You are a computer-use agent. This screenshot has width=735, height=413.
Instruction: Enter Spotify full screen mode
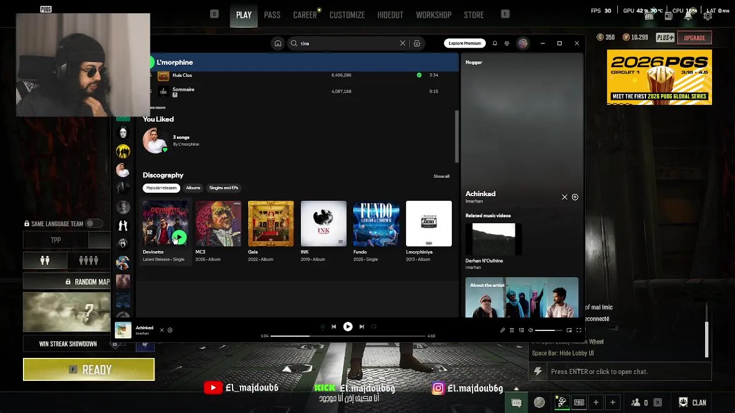click(x=579, y=330)
